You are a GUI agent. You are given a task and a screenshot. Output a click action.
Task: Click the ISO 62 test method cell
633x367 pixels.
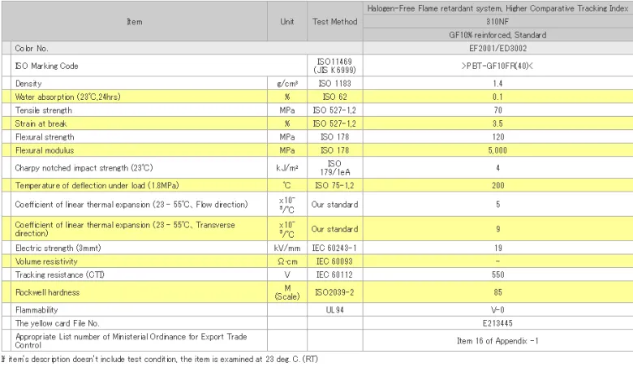[x=334, y=97]
